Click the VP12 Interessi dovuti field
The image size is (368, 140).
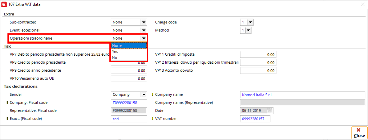coord(258,62)
